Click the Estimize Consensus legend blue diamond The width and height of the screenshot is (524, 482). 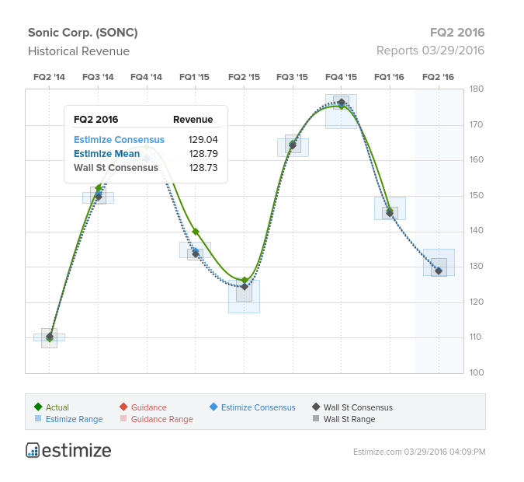(213, 407)
